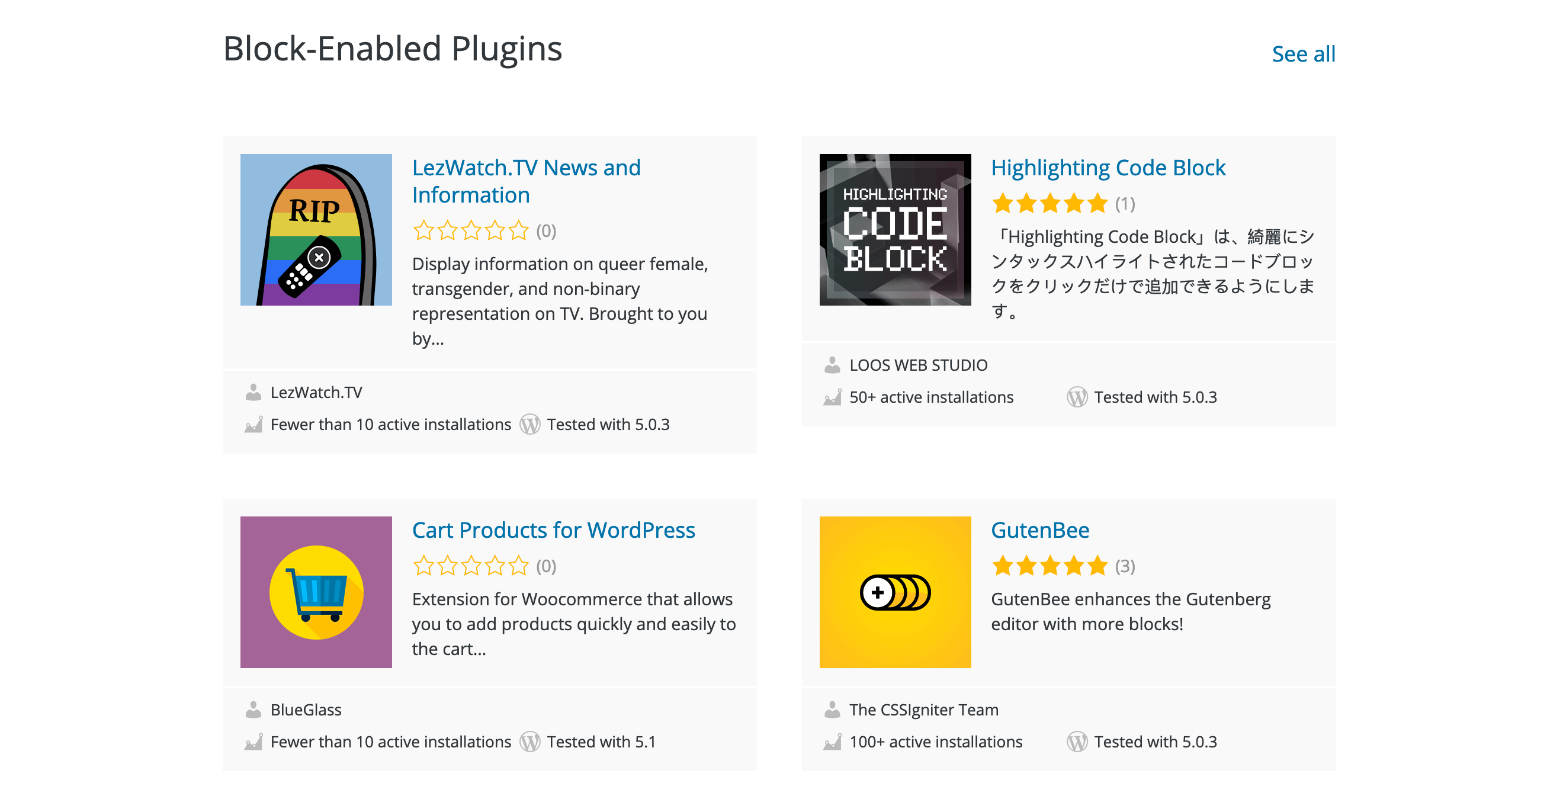
Task: Open the Highlighting Code Block title link
Action: click(1108, 168)
